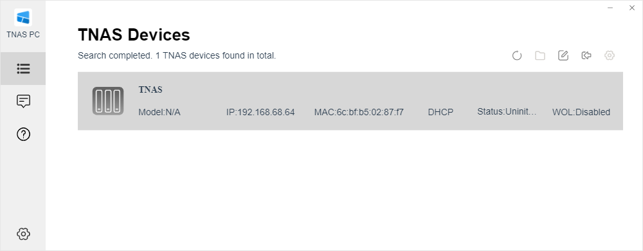Image resolution: width=643 pixels, height=251 pixels.
Task: Click the MAC:6c:bf:b5:02:87:f7 text
Action: 359,112
